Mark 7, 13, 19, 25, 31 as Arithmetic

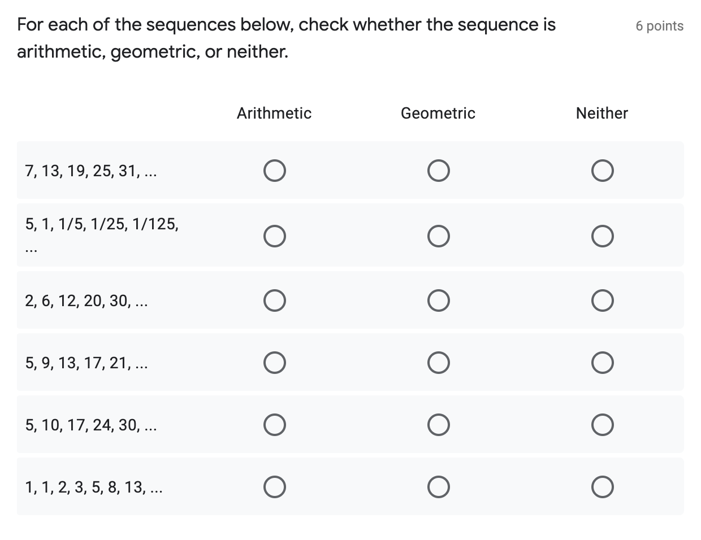click(274, 170)
